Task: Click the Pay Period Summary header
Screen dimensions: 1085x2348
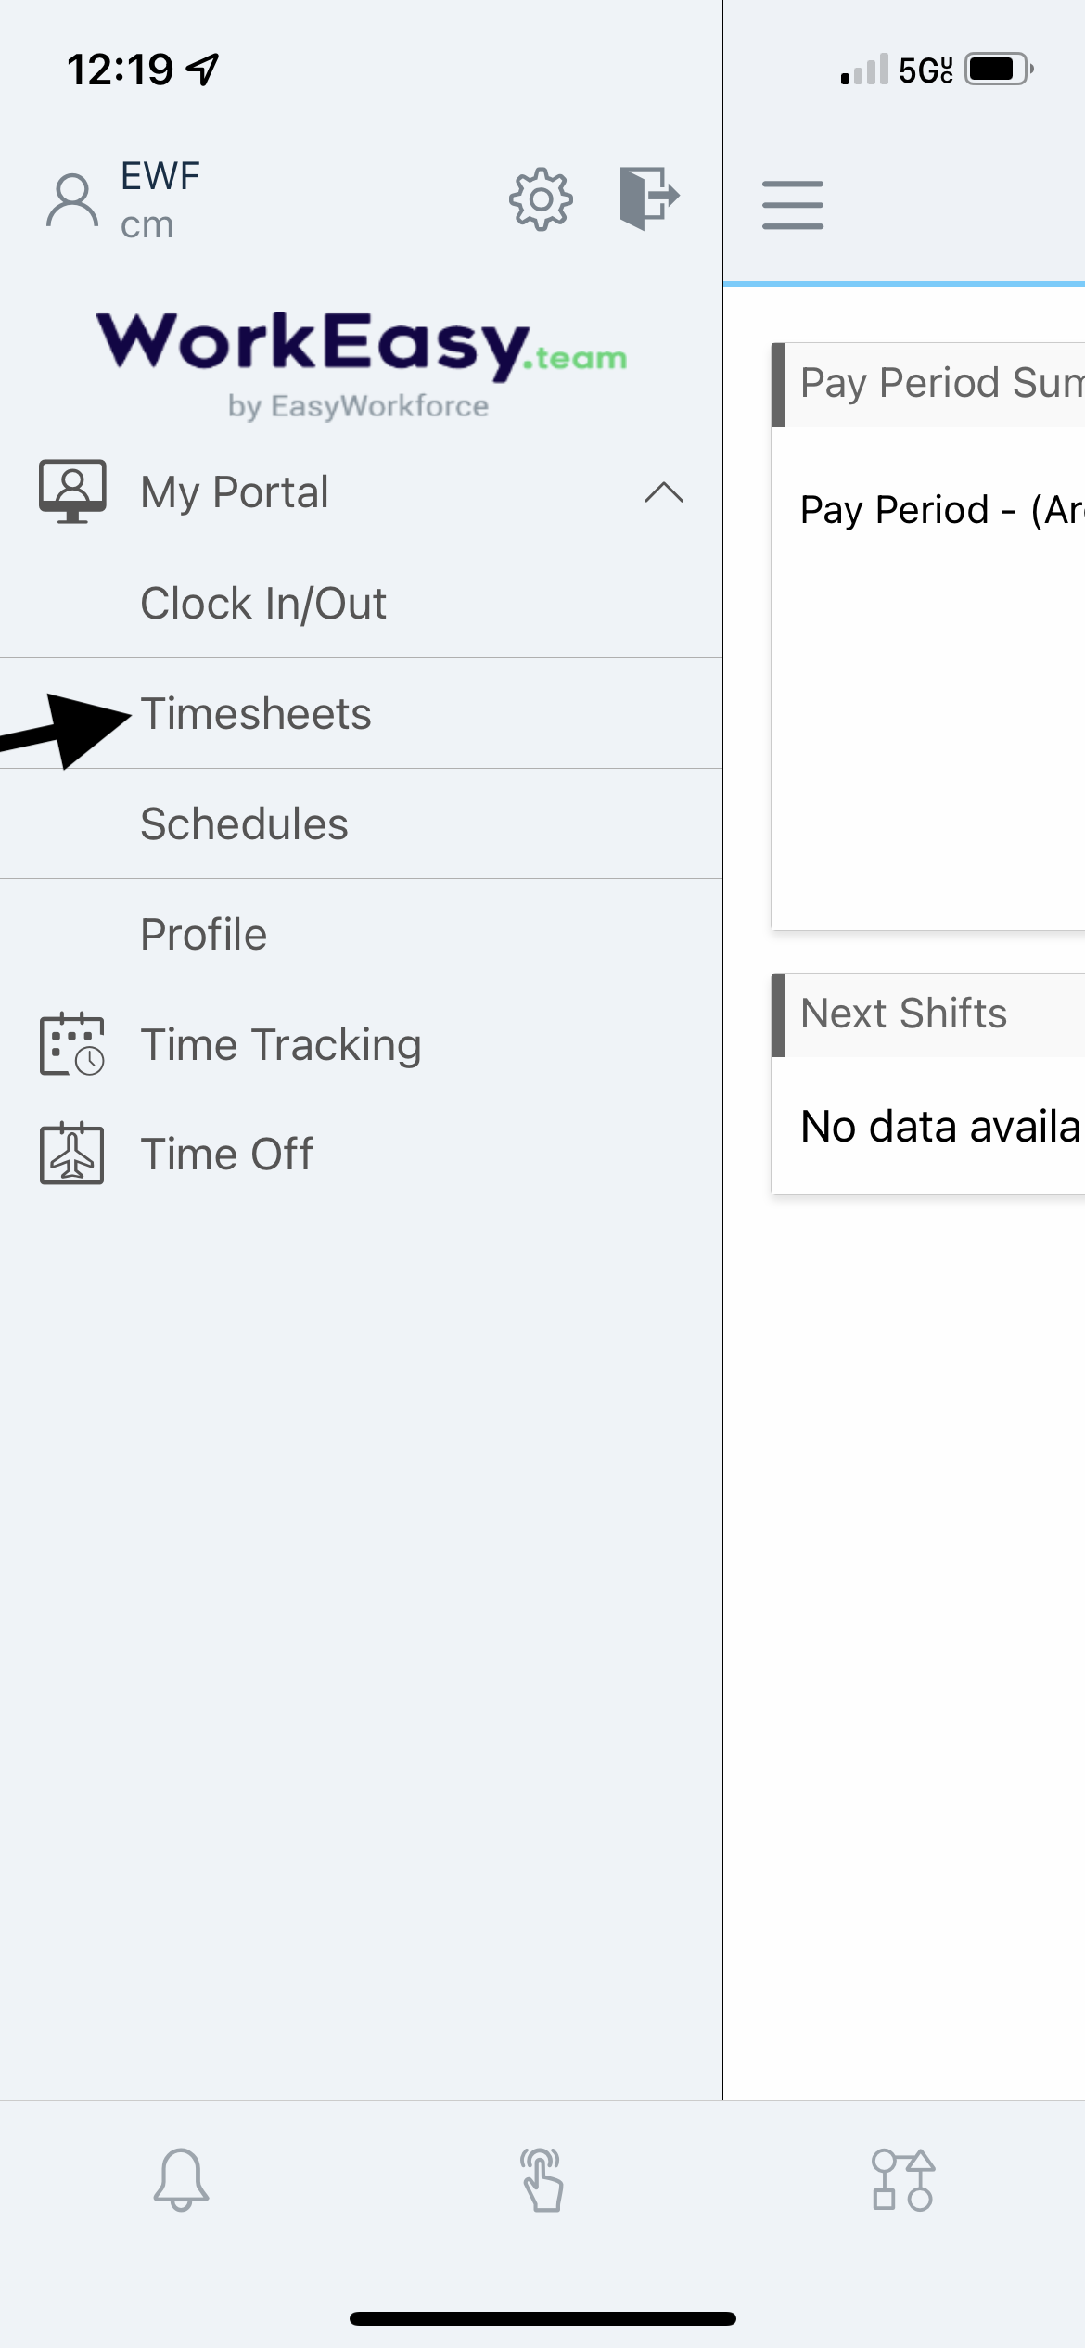Action: tap(937, 381)
